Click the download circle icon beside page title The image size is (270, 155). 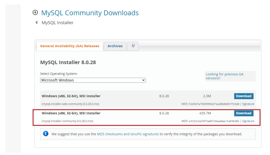coord(35,13)
